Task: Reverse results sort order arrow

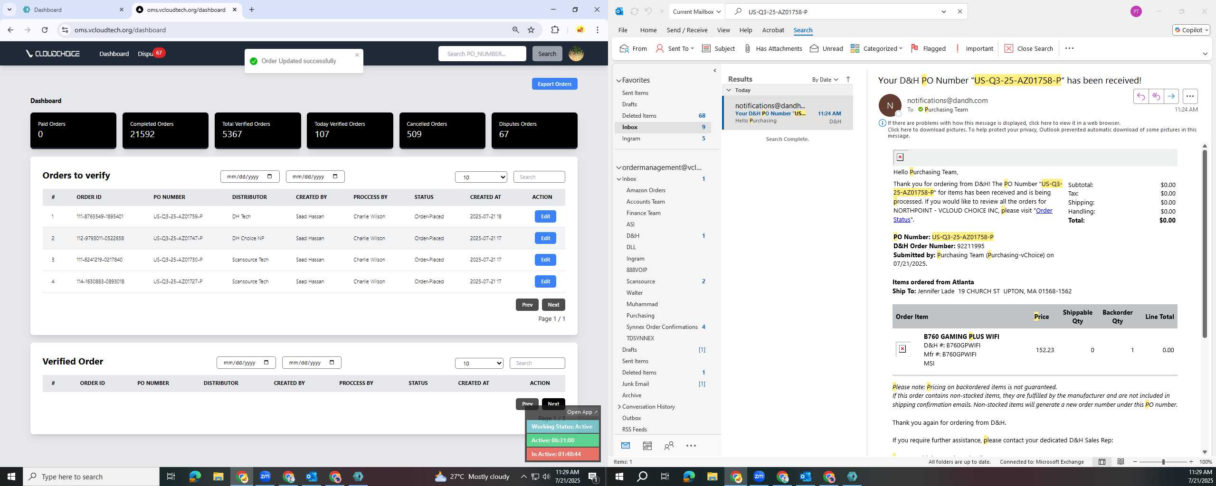Action: click(848, 79)
